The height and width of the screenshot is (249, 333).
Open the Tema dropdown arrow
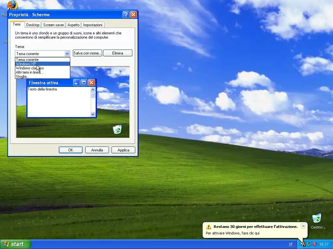pos(67,53)
